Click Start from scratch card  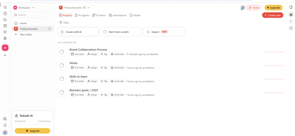tap(121, 32)
